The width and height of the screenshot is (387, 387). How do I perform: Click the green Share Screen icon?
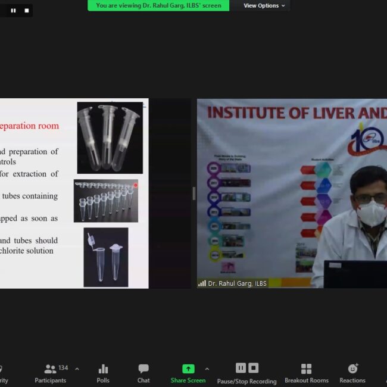tap(188, 369)
